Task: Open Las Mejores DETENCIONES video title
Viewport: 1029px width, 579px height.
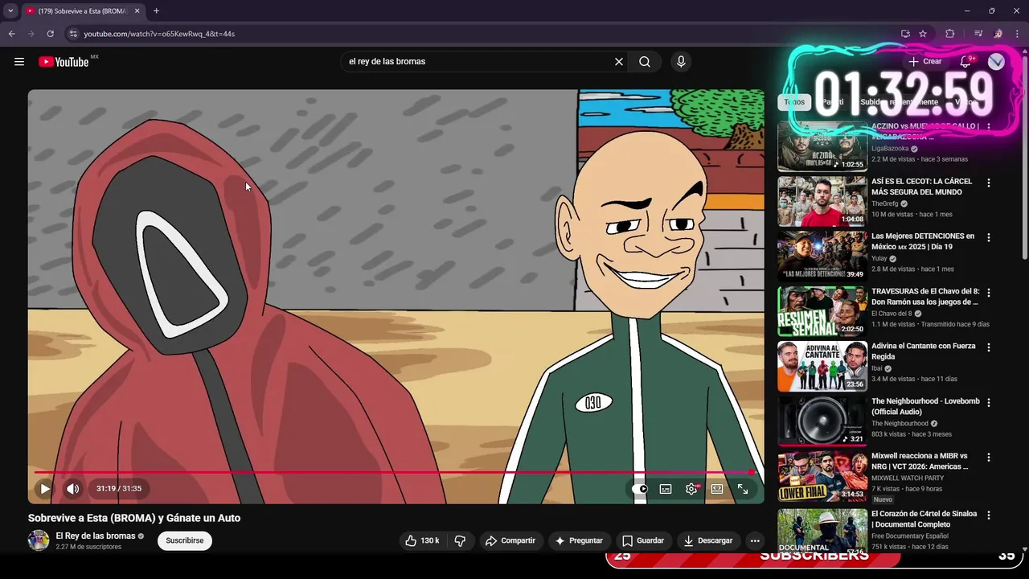Action: tap(923, 241)
